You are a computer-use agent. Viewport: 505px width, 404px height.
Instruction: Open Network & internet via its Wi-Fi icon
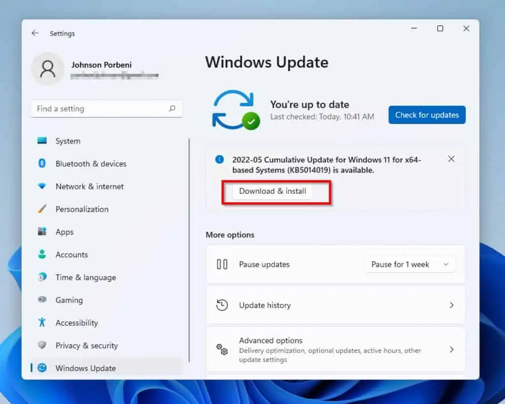tap(42, 186)
